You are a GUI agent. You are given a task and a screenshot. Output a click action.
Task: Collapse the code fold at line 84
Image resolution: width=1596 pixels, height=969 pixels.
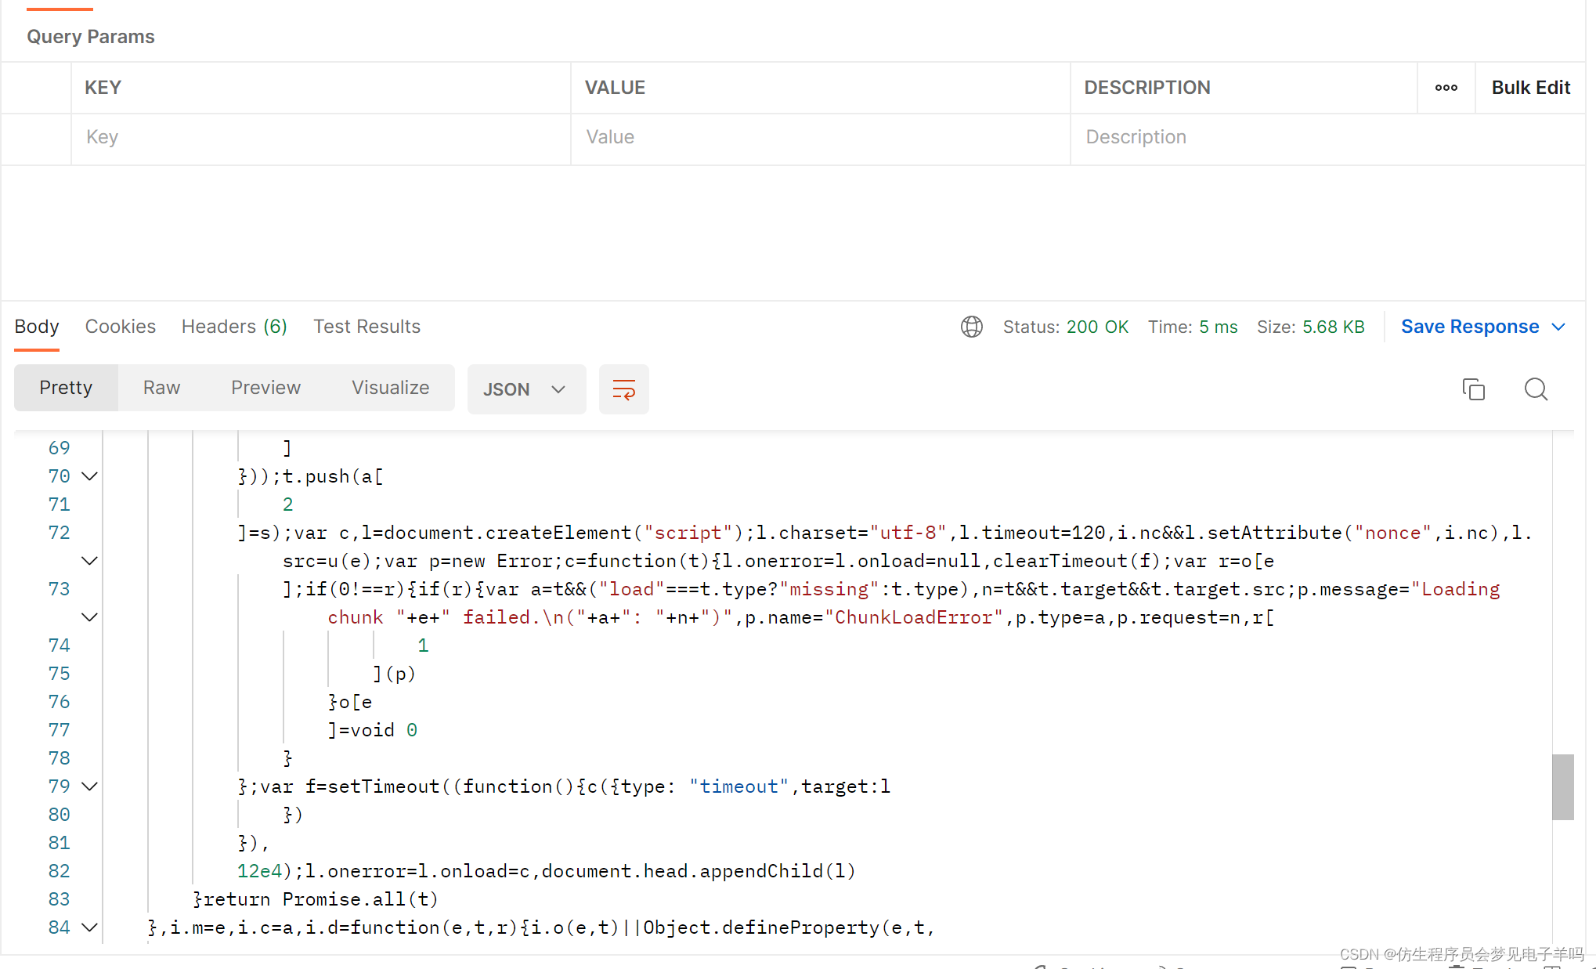pyautogui.click(x=90, y=927)
